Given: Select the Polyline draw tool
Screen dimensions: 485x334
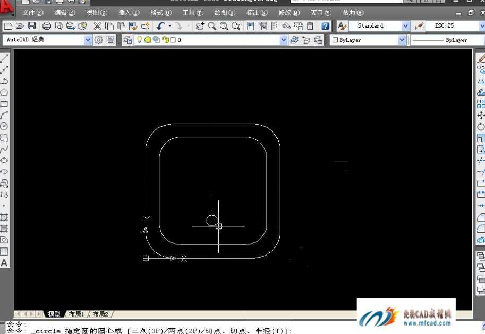Looking at the screenshot, I should 4,81.
